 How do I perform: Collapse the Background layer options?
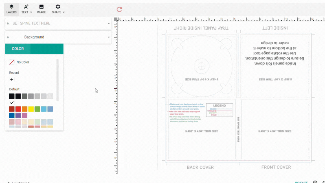109,37
